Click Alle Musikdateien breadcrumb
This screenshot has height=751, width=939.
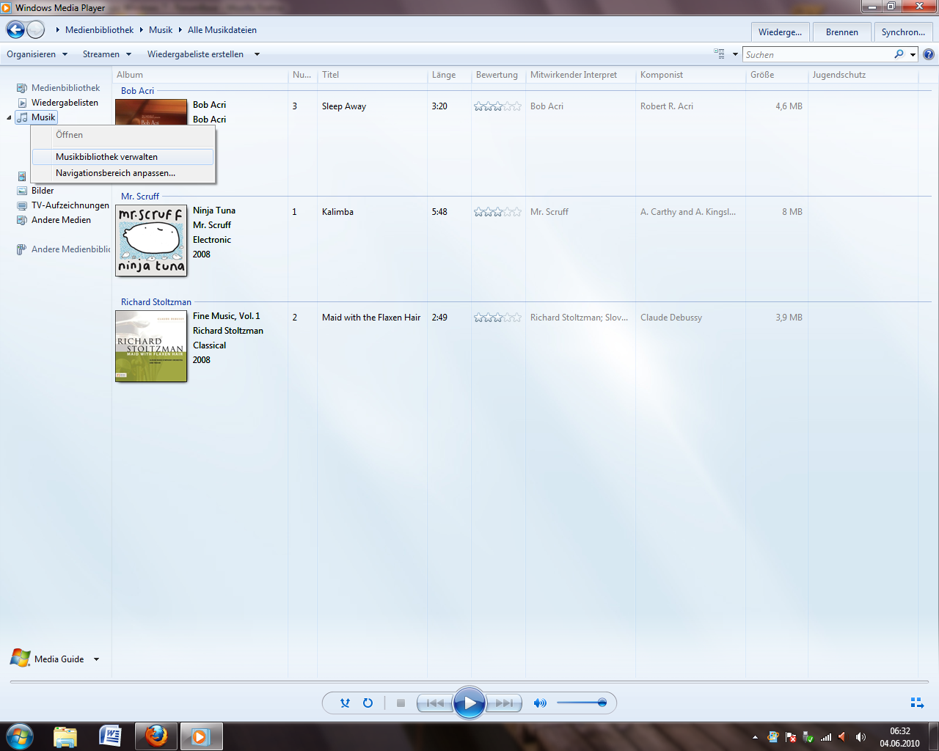coord(222,30)
